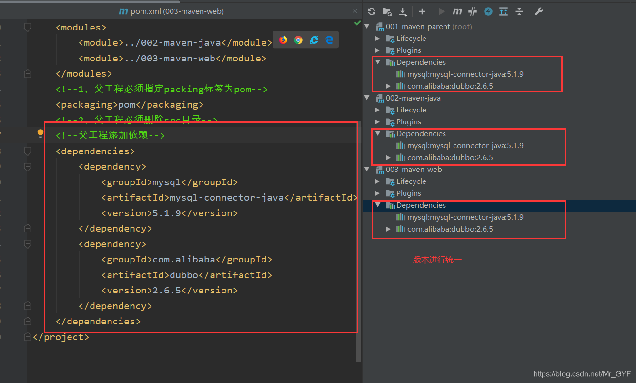Select 003-maven-web project label
Screen dimensions: 636x383
(x=414, y=169)
